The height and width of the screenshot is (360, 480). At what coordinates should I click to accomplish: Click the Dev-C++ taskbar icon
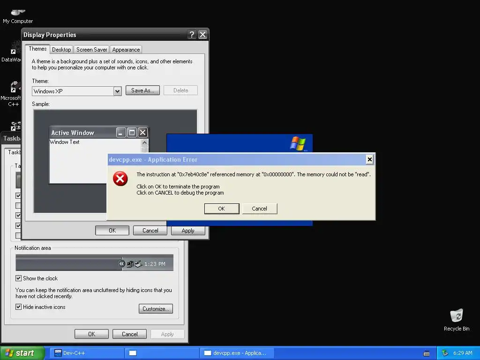86,353
